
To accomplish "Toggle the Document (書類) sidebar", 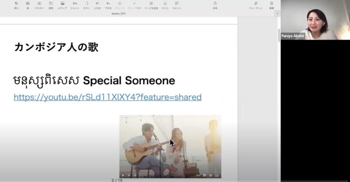I will click(x=272, y=5).
